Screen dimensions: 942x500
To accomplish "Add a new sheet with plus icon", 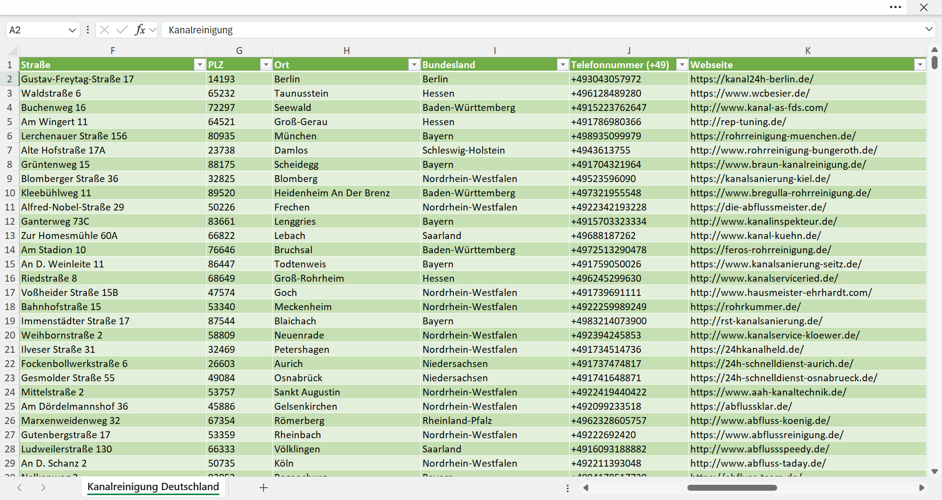I will coord(263,488).
